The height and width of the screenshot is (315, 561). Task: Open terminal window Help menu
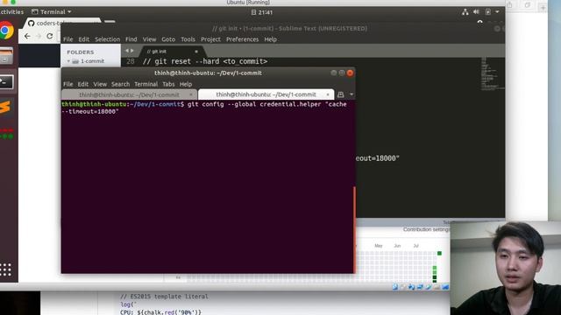[x=186, y=84]
